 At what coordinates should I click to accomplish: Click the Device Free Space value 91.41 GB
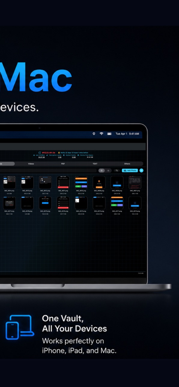click(x=90, y=157)
